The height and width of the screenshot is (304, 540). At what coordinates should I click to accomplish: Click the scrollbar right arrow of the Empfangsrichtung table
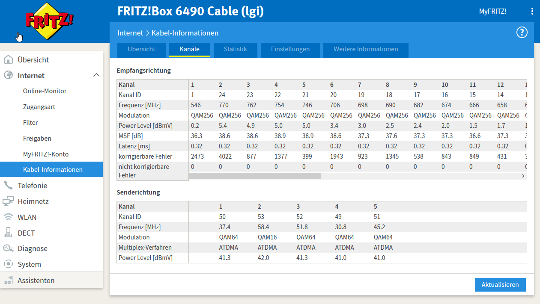523,176
